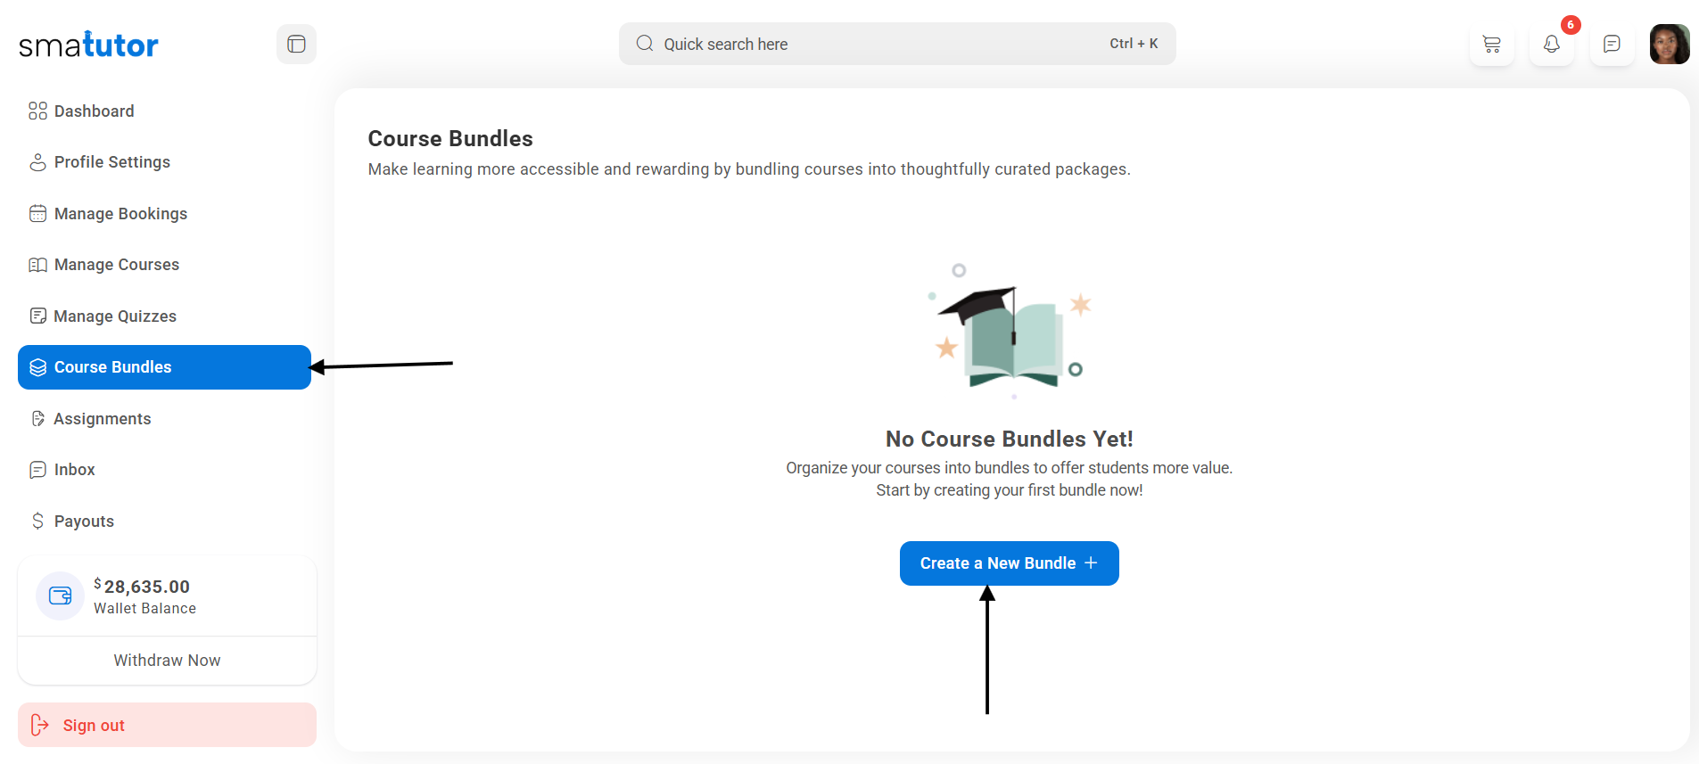1699x764 pixels.
Task: Open Inbox from the sidebar
Action: click(74, 470)
